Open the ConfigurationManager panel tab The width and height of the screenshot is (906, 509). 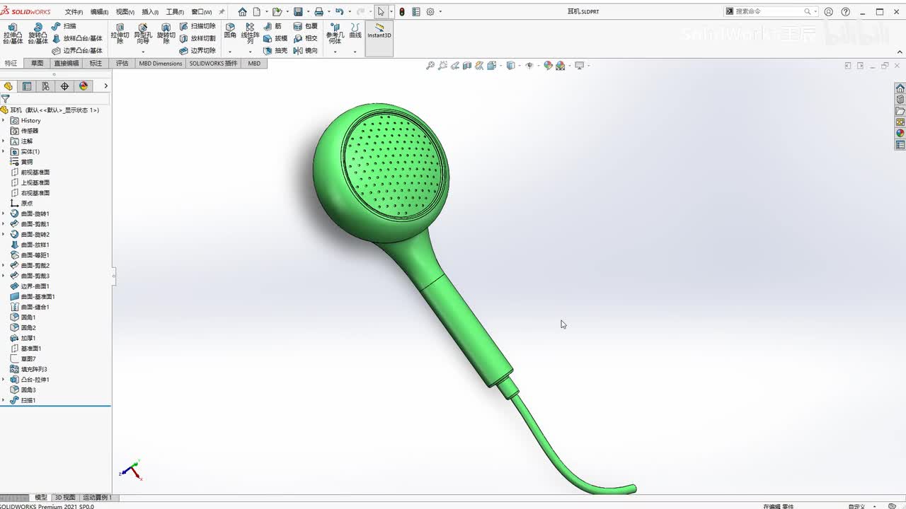pyautogui.click(x=45, y=86)
